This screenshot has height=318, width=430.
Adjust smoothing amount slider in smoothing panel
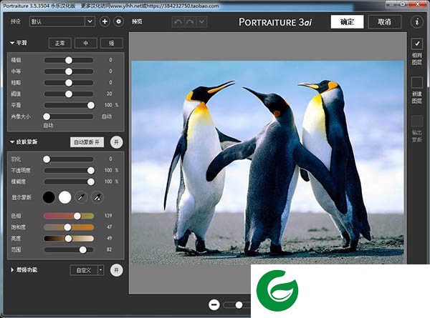coord(69,105)
